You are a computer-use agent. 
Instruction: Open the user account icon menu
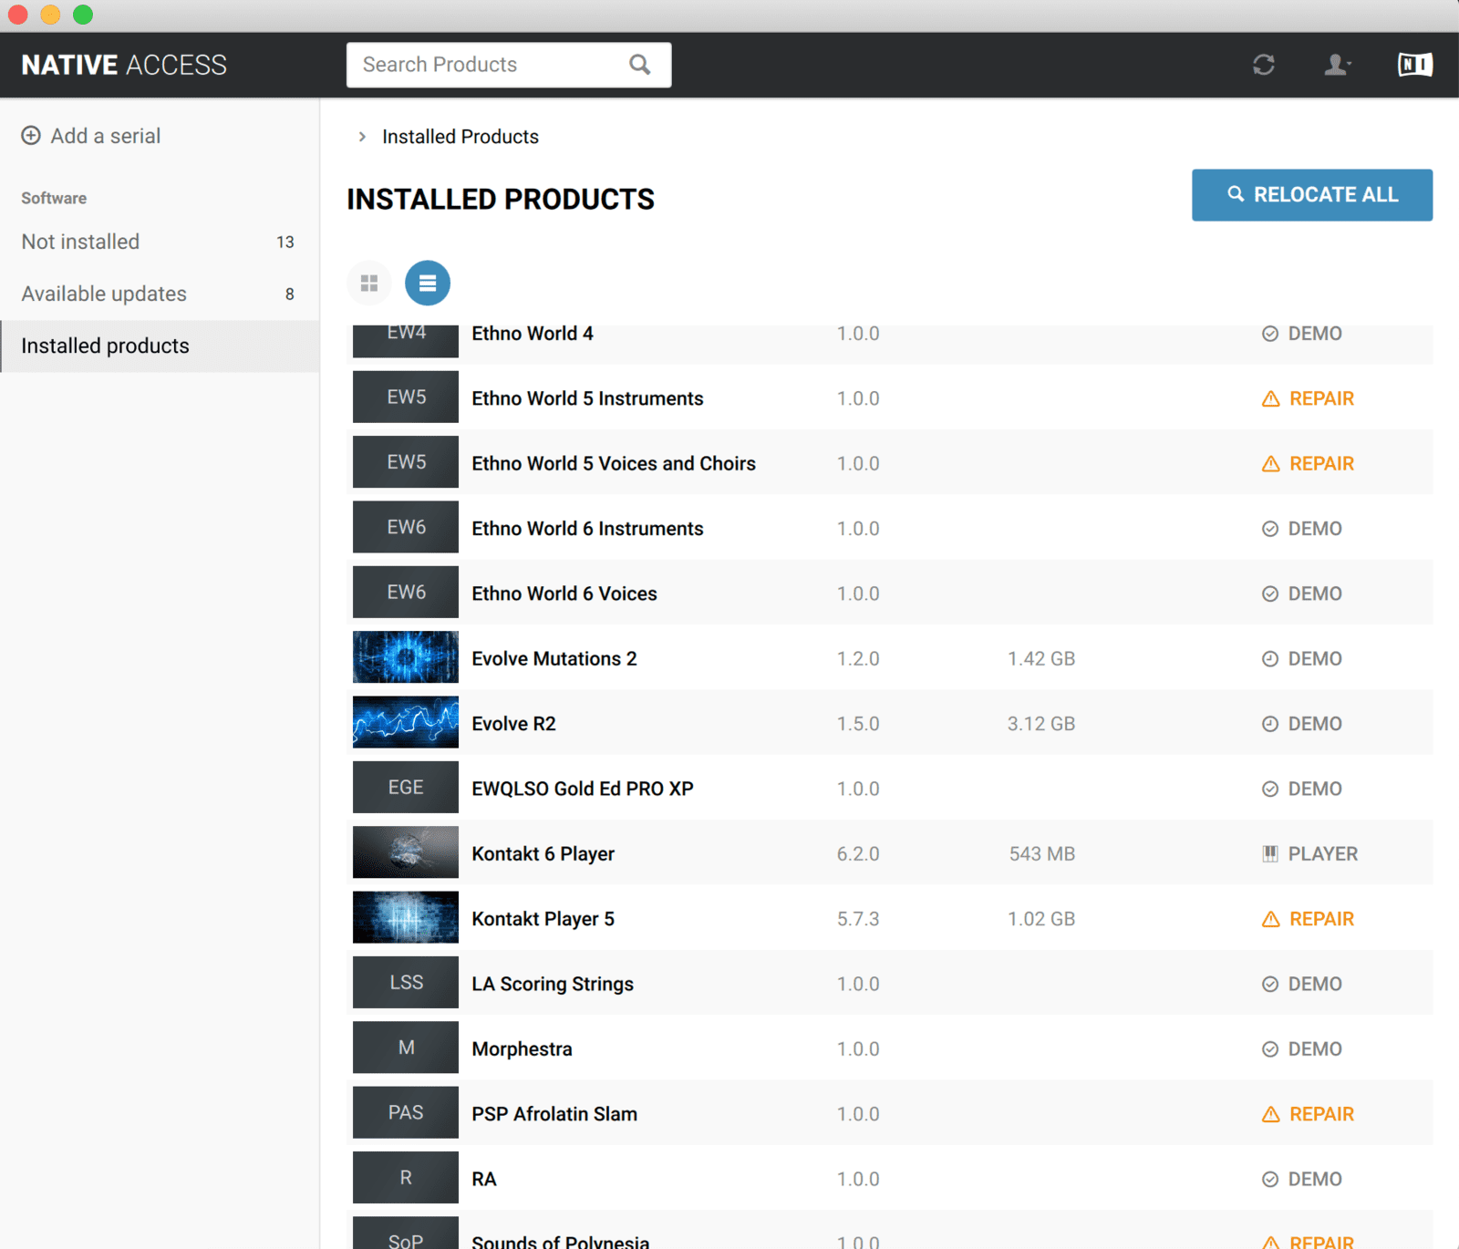coord(1337,65)
